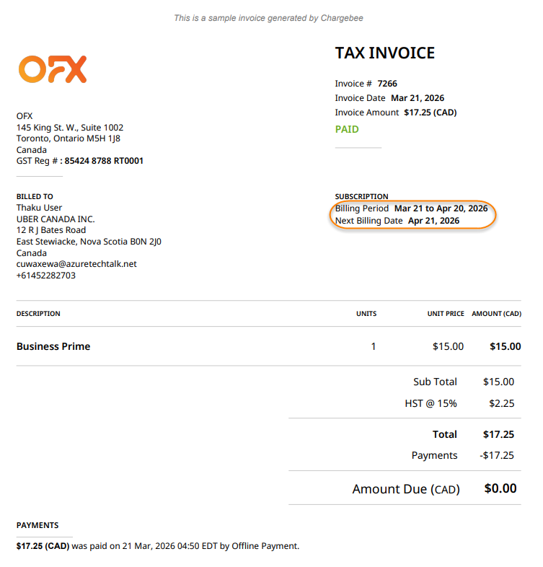The image size is (543, 567).
Task: Click the DESCRIPTION column header
Action: tap(38, 314)
